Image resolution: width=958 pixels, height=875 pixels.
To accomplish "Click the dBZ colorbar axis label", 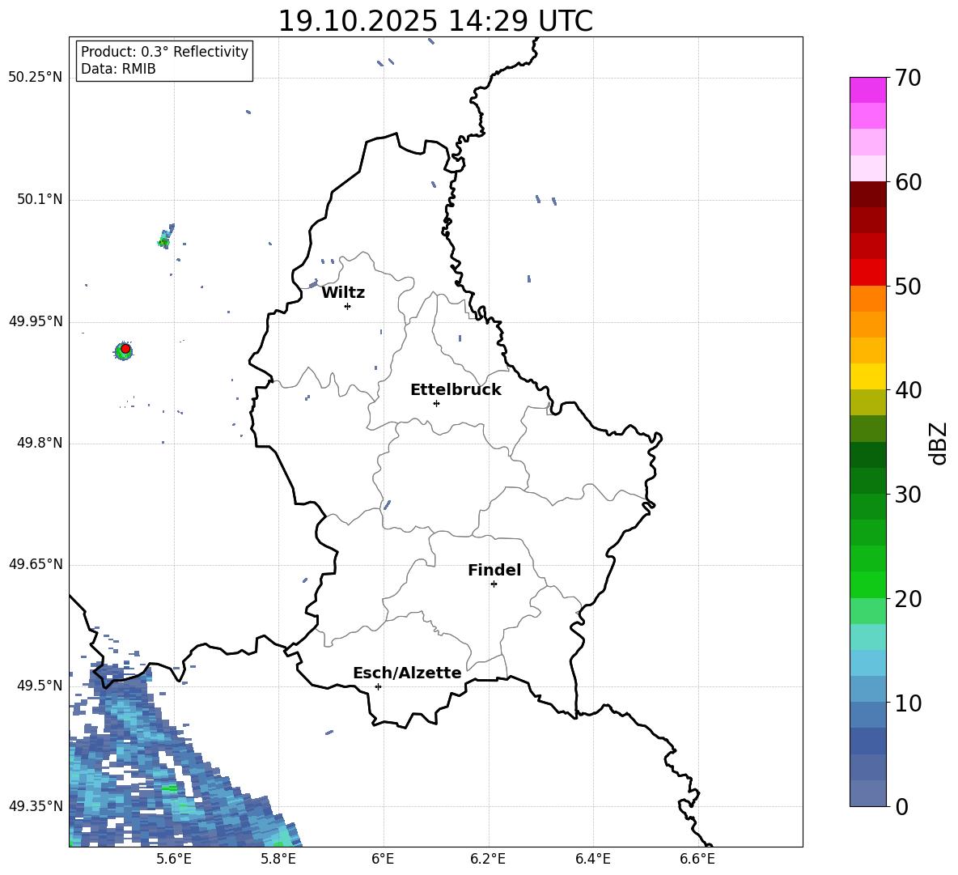I will [x=939, y=443].
